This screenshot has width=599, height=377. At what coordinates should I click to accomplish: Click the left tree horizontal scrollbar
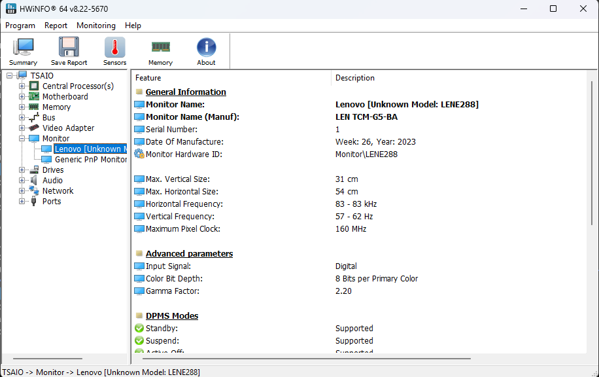click(48, 359)
